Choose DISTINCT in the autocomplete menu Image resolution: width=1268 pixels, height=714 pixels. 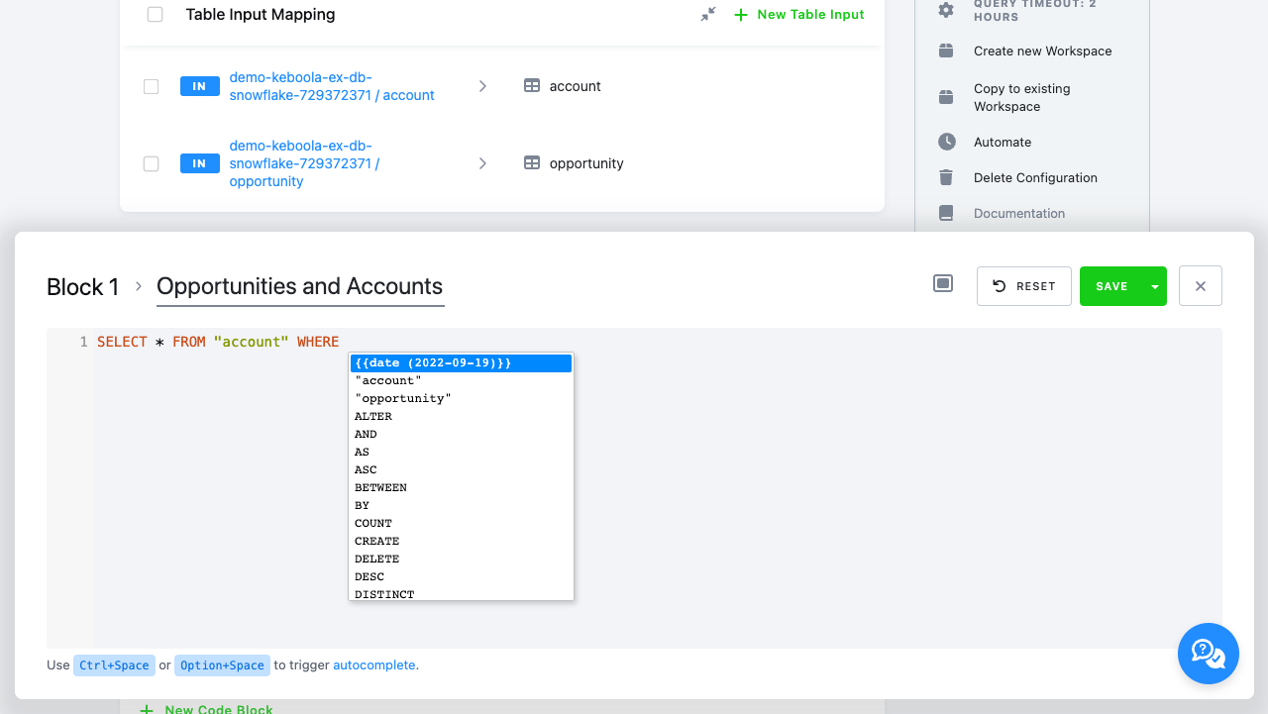tap(384, 593)
